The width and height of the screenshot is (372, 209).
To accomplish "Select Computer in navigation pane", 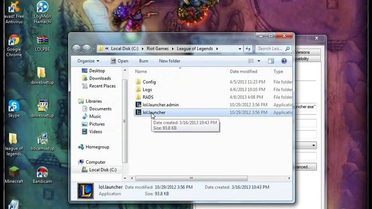I will tap(92, 162).
